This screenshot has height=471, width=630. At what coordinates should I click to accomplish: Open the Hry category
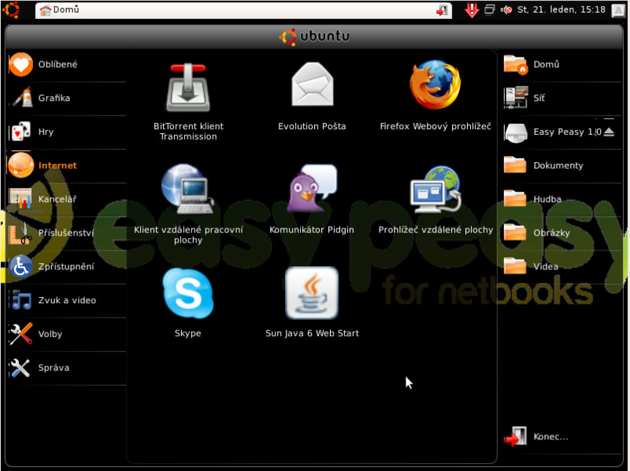click(x=67, y=132)
